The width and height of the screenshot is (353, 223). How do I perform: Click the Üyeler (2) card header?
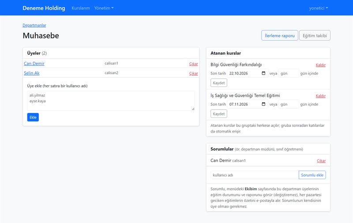point(111,53)
